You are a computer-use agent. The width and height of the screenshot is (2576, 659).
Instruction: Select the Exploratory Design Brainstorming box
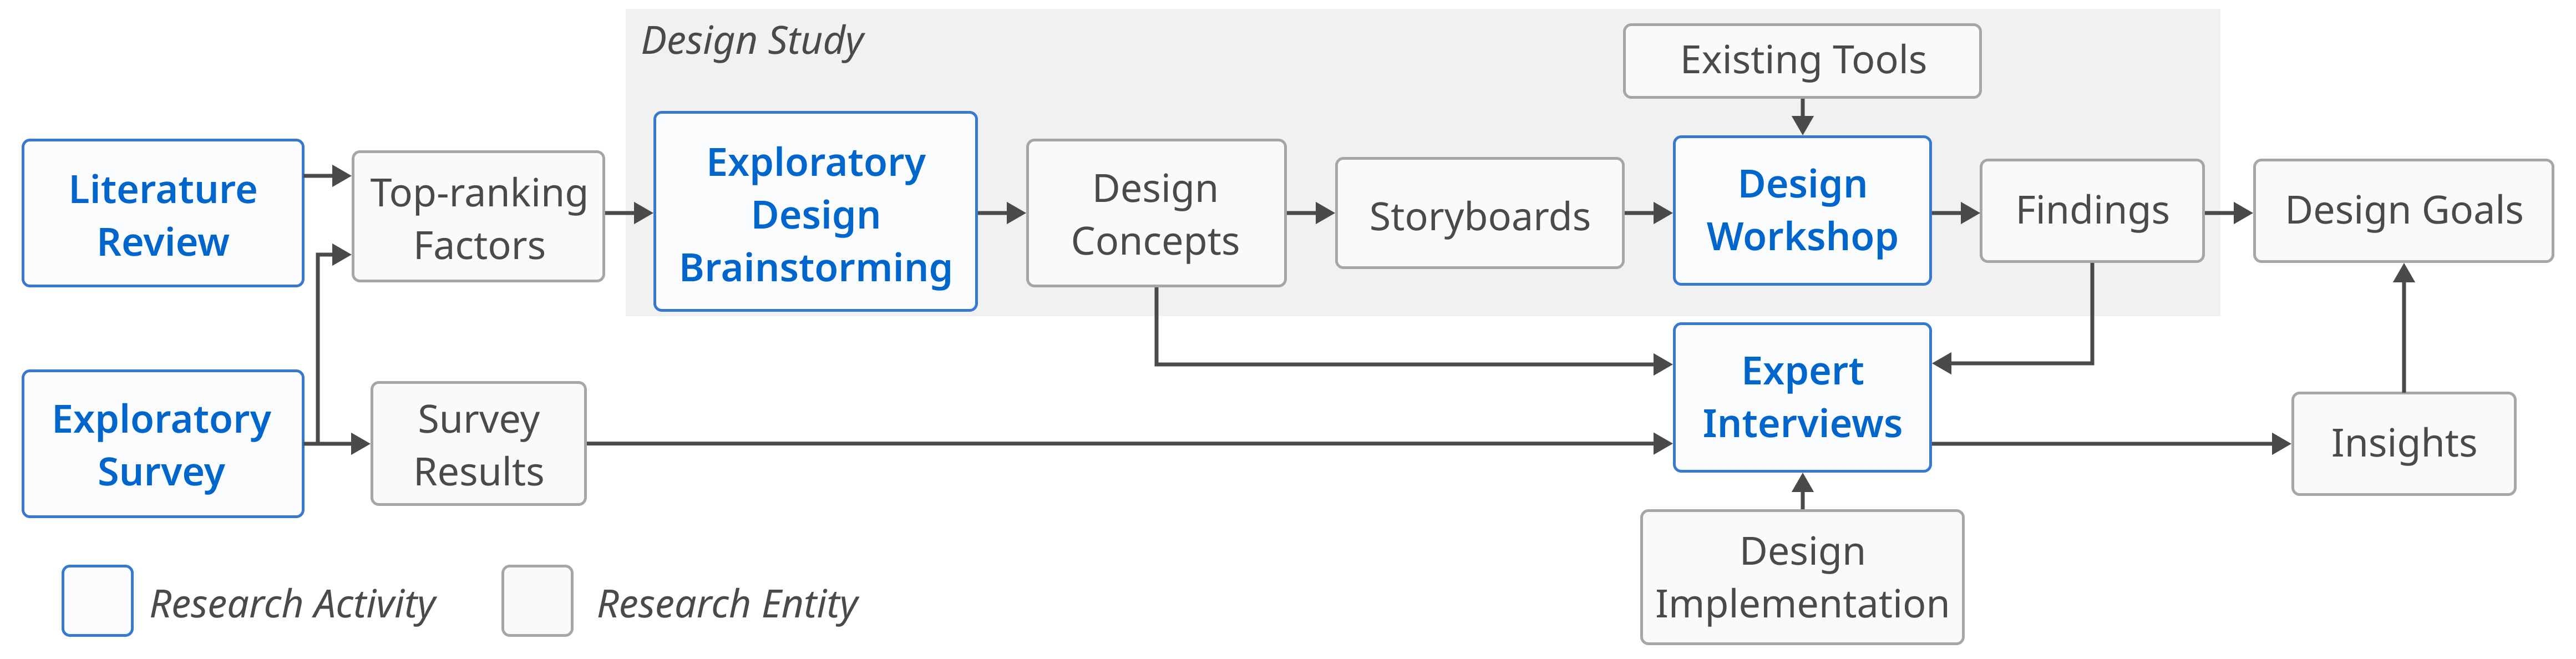pyautogui.click(x=815, y=212)
